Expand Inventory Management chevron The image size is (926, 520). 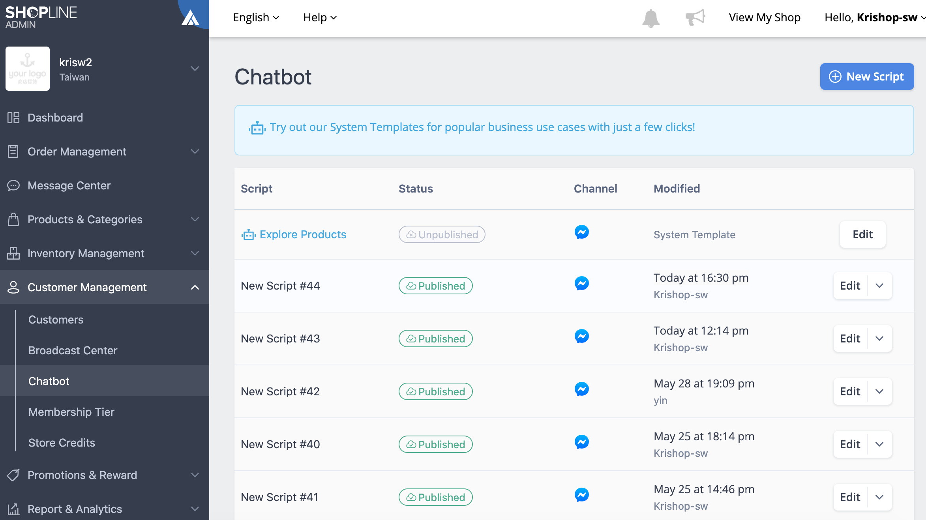click(x=195, y=253)
